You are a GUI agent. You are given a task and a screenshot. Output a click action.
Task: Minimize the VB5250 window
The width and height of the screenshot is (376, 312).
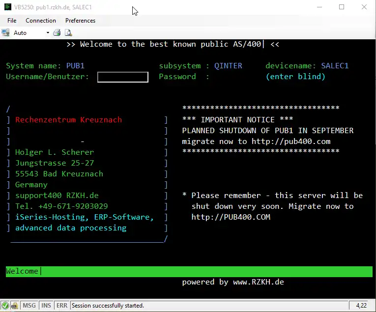click(319, 7)
